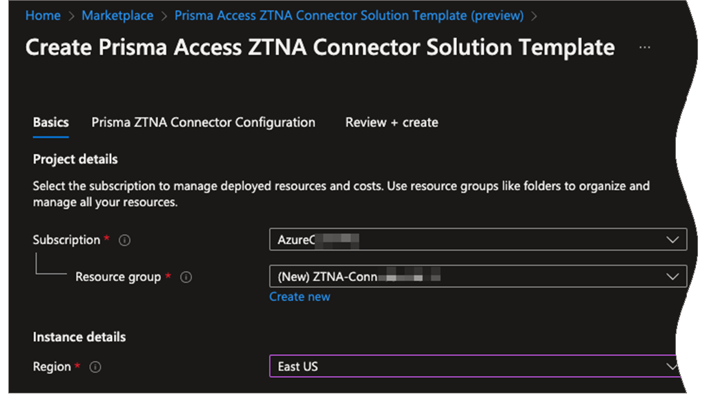Click the Resource group info icon
The width and height of the screenshot is (707, 410).
186,277
